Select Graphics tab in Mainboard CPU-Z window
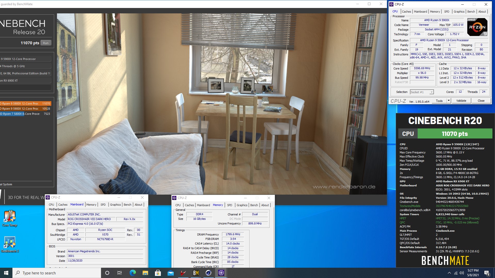 [115, 205]
